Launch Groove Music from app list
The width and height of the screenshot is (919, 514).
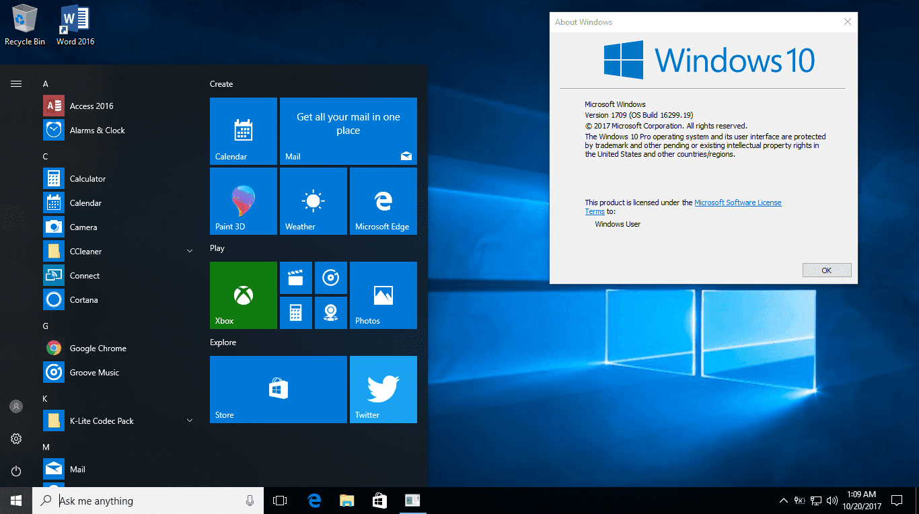(118, 373)
